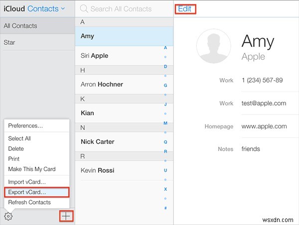The width and height of the screenshot is (299, 225).
Task: Click the Notes field label
Action: 225,149
